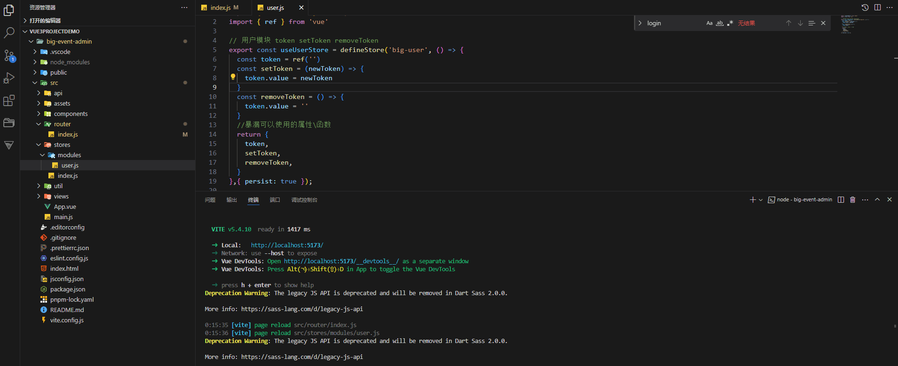Split the editor to the right
The width and height of the screenshot is (898, 366).
[877, 8]
